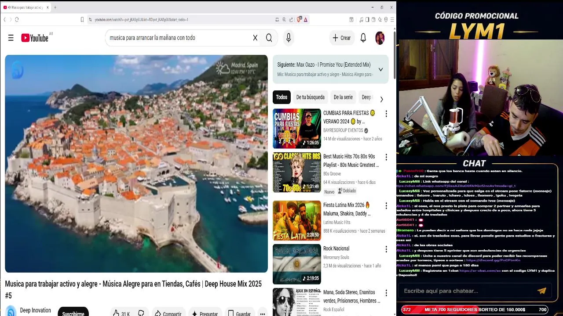Open the 70s 80s 90s hits thumbnail
The width and height of the screenshot is (563, 316).
[x=297, y=172]
